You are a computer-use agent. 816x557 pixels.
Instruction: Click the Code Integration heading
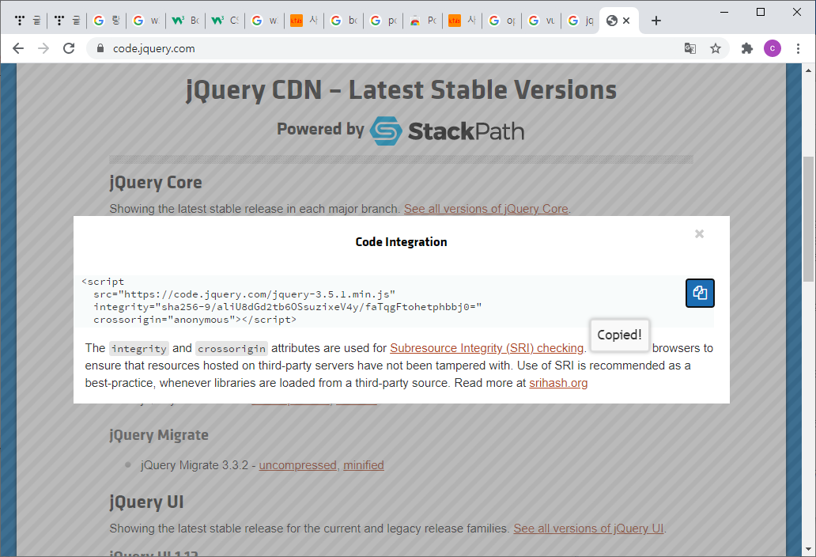point(401,241)
